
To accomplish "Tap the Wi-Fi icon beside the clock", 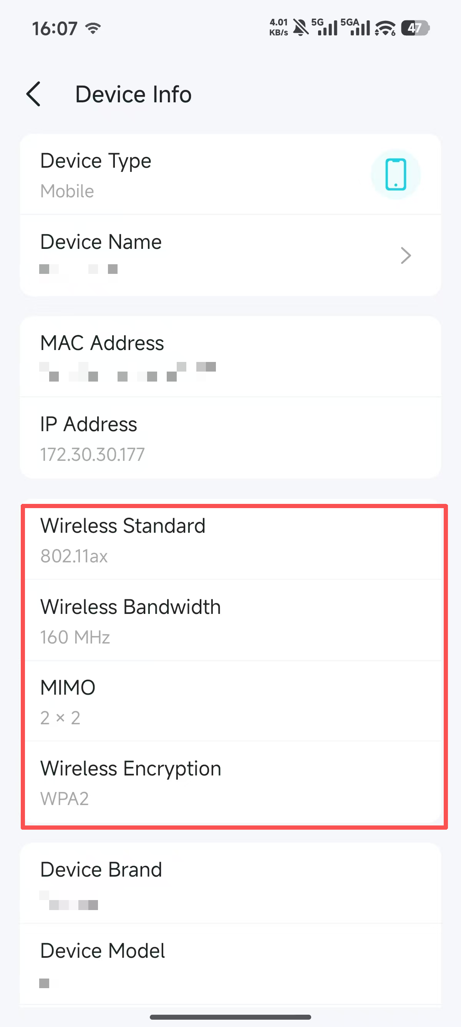I will coord(94,28).
